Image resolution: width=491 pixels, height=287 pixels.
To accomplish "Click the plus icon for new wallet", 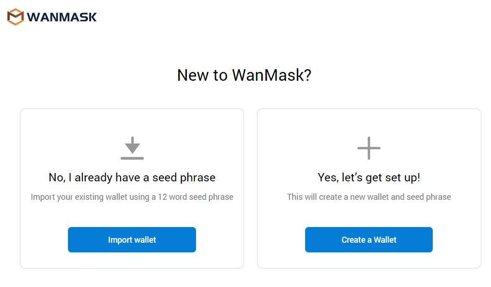I will [369, 148].
